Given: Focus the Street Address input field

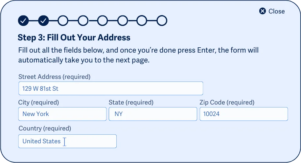Looking at the screenshot, I should click(x=111, y=88).
